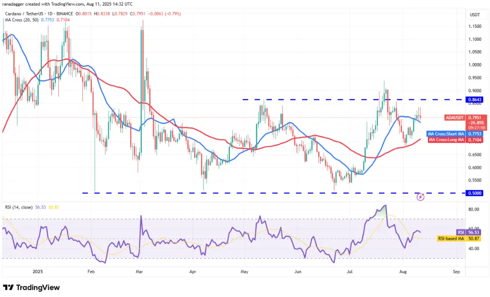Screen dimensions: 490x297
Task: Click the Sep label on time axis
Action: 456,271
